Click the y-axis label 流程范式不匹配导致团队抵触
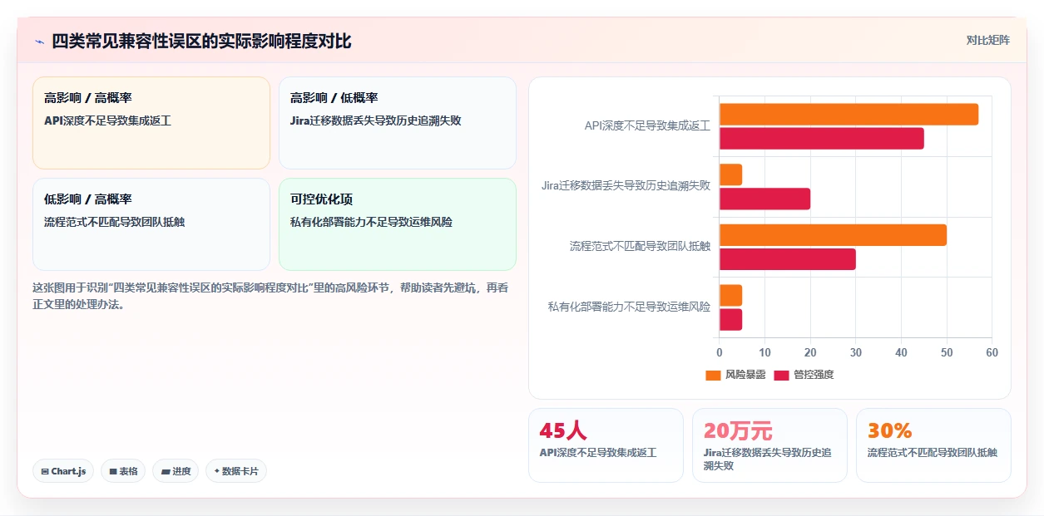The height and width of the screenshot is (516, 1044). 640,247
